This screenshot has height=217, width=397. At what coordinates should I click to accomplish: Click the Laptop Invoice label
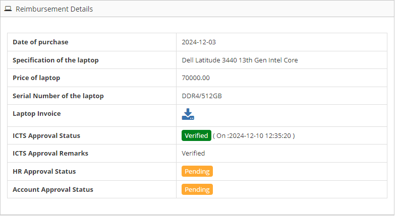36,114
